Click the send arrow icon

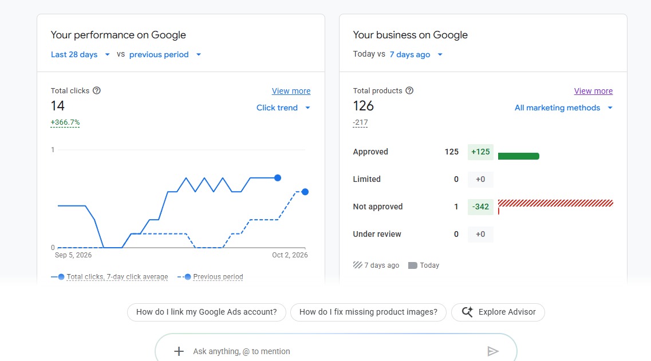[493, 351]
